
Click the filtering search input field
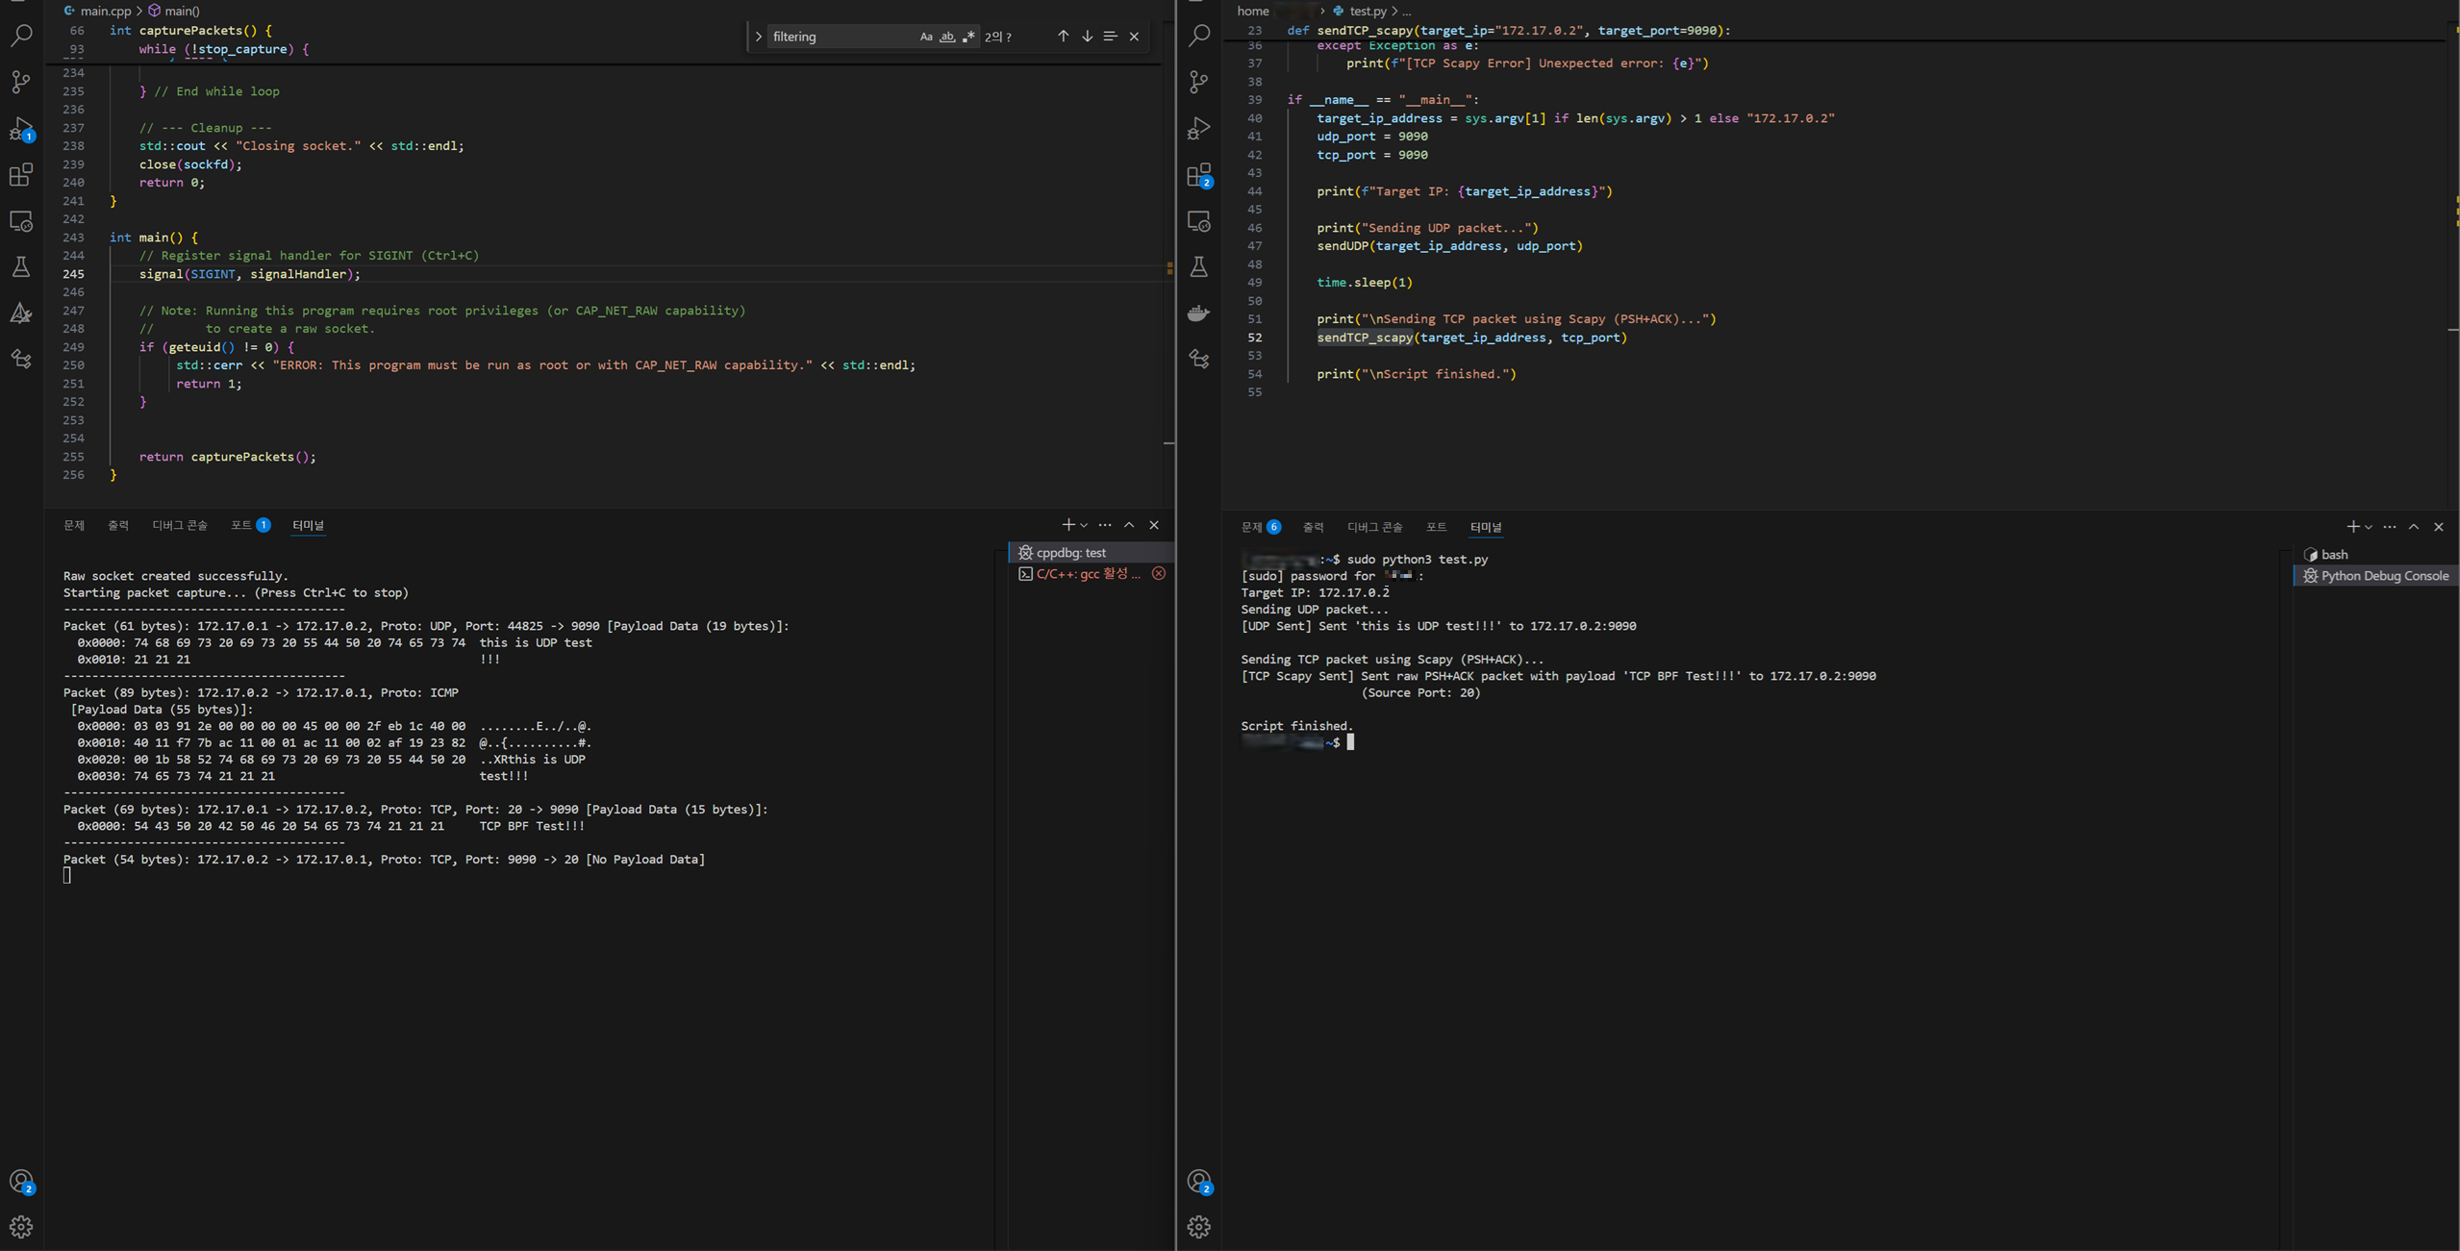[837, 37]
